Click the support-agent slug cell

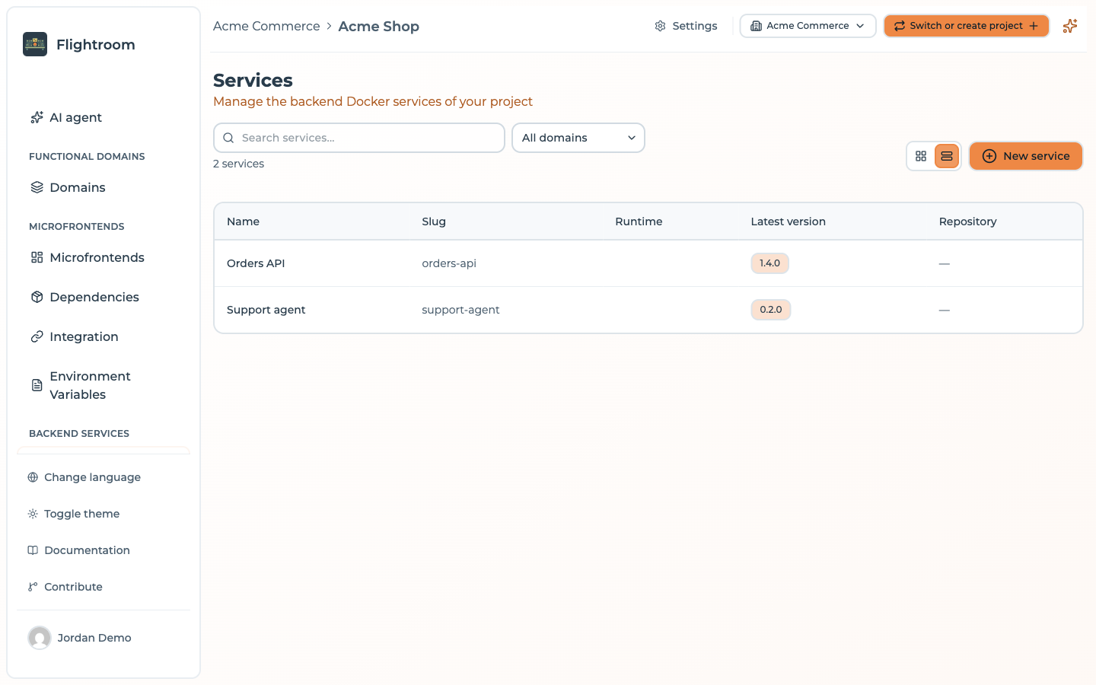click(460, 310)
